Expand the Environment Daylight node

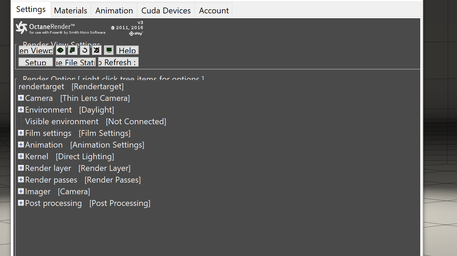coord(21,110)
